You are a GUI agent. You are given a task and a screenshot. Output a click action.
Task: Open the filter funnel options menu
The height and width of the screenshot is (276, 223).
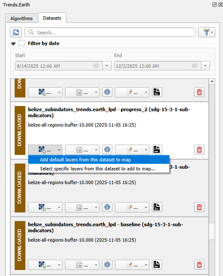point(207,32)
